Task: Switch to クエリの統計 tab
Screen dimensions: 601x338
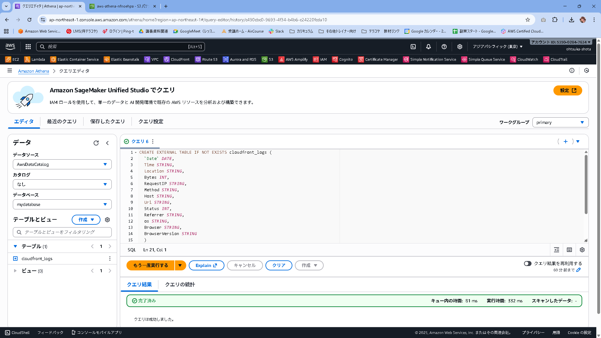Action: [180, 284]
